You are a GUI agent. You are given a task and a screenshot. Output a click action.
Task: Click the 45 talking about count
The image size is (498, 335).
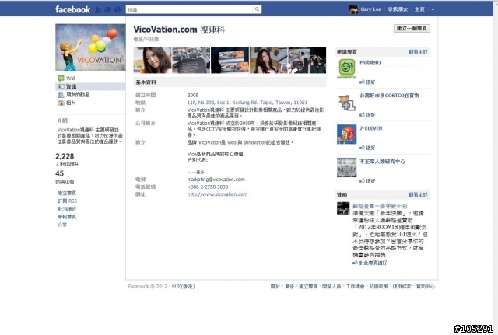click(x=59, y=173)
